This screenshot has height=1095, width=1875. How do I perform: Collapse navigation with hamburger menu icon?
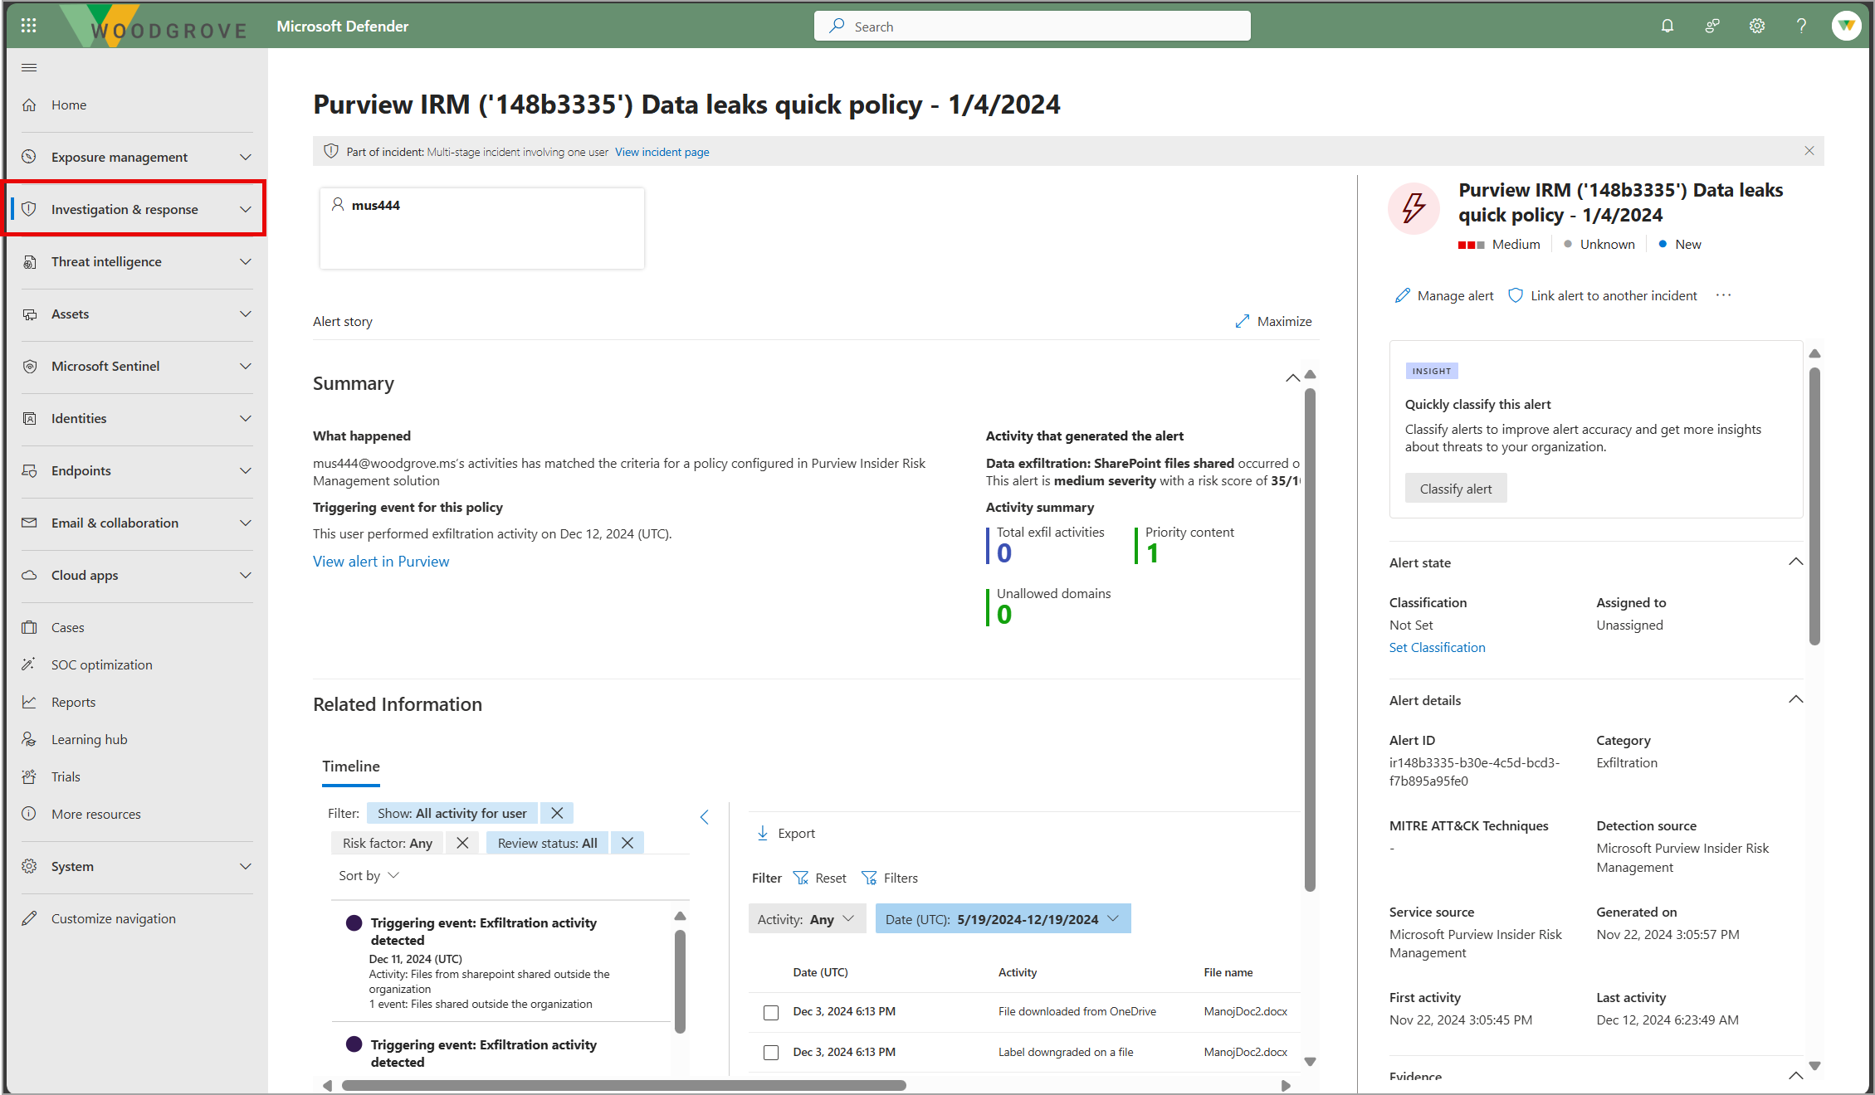[29, 67]
